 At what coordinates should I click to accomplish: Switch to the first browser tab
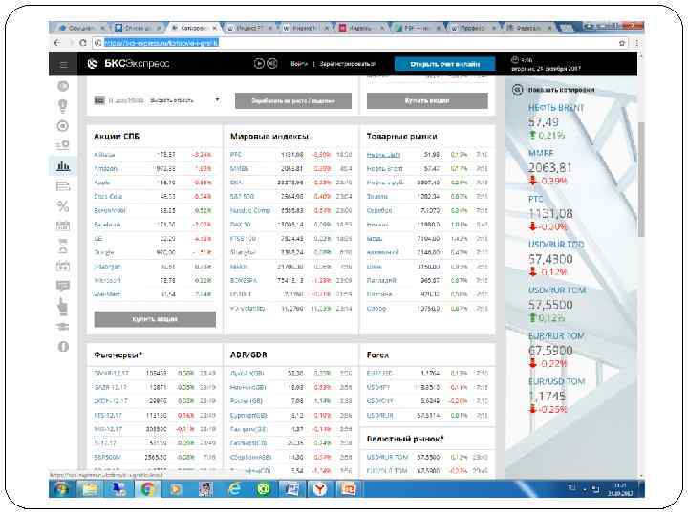pyautogui.click(x=80, y=28)
